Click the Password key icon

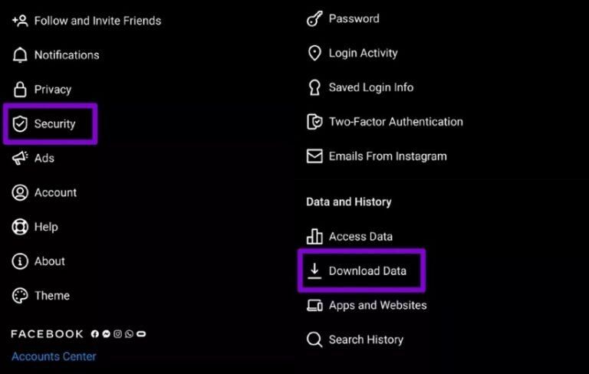pyautogui.click(x=314, y=19)
